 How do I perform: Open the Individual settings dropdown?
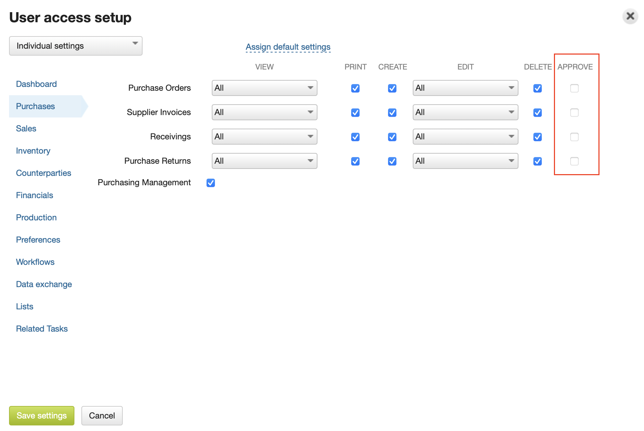[x=76, y=46]
